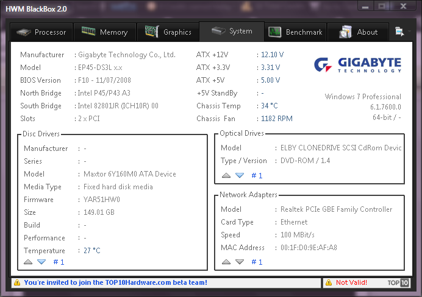Select the ATX +5V value 5.00 V

coord(271,80)
